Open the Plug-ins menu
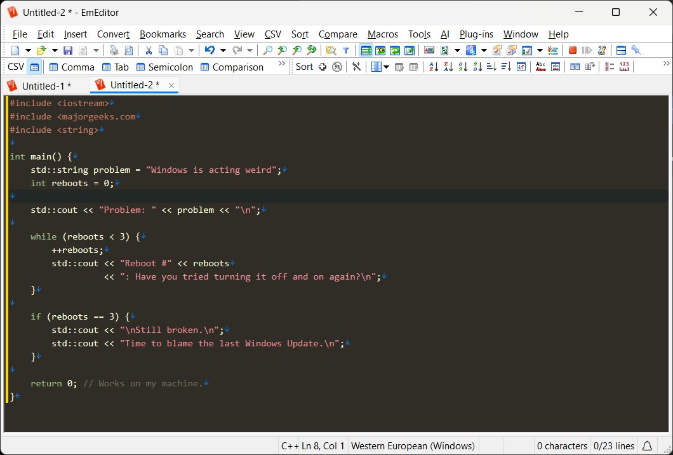Image resolution: width=673 pixels, height=455 pixels. [476, 34]
